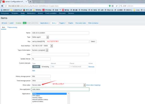
Task: Select CPU status in Applications list
Action: click(x=49, y=96)
